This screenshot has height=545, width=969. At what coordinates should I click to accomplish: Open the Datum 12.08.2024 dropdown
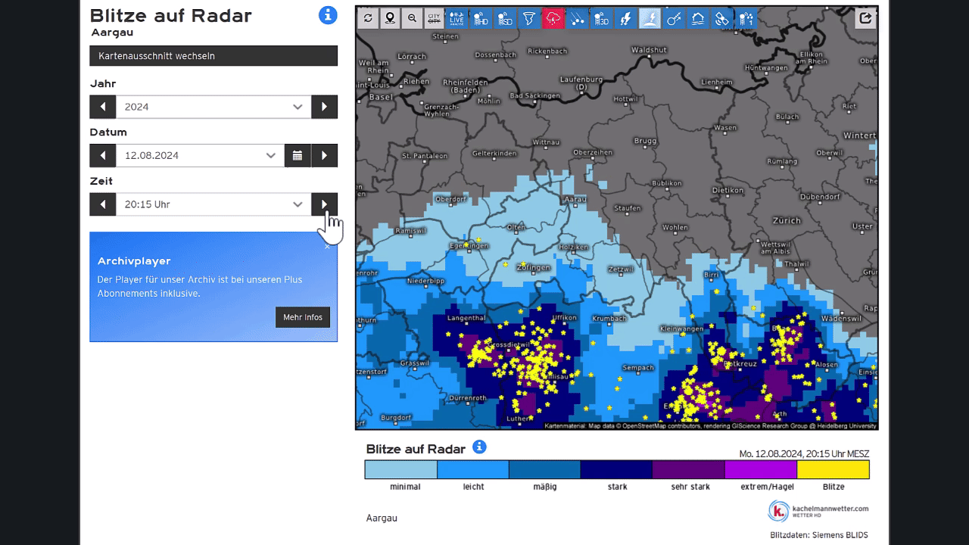(x=200, y=156)
